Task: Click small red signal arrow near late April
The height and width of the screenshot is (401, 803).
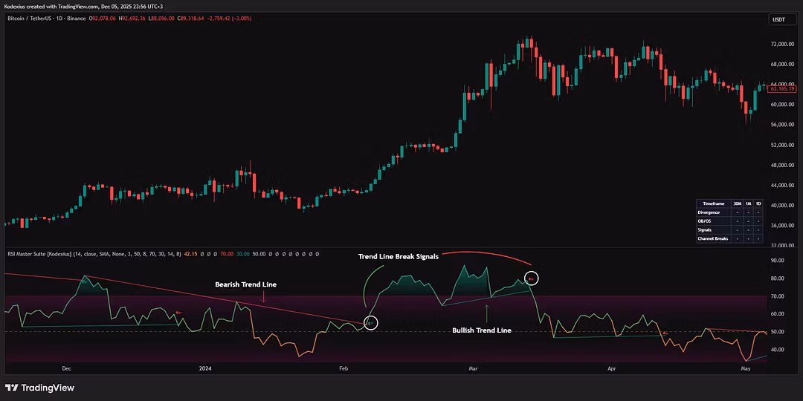Action: [665, 333]
